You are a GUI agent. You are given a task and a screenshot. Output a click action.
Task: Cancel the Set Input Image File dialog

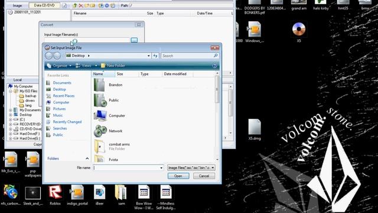click(x=204, y=176)
